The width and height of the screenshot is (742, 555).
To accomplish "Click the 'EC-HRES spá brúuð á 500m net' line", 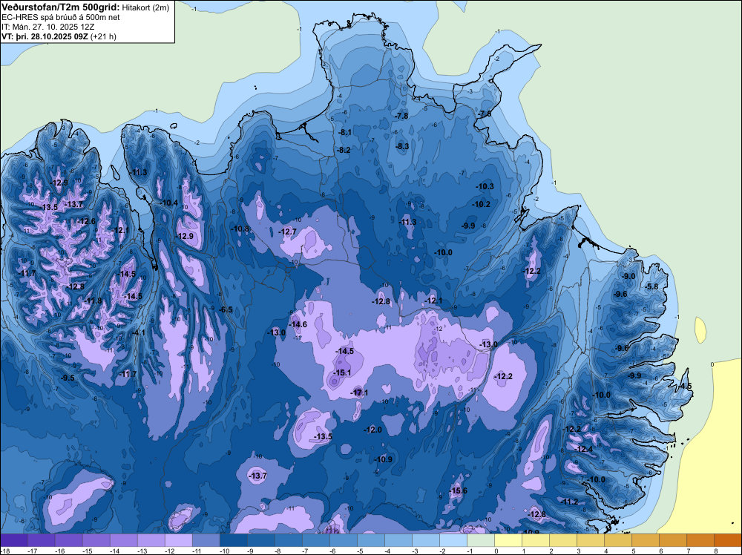I will pyautogui.click(x=61, y=17).
